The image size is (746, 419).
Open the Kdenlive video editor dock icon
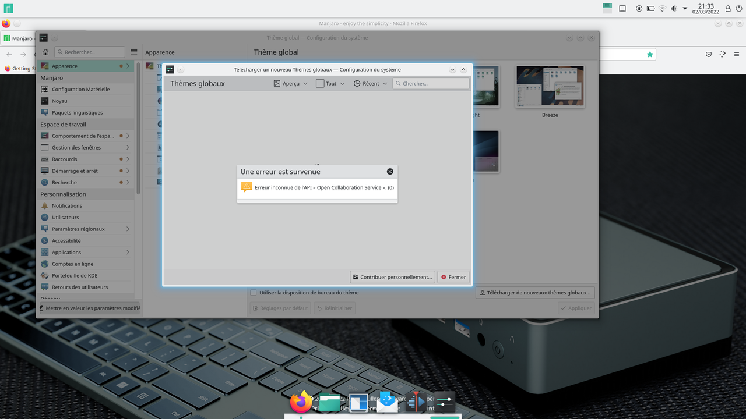point(416,402)
